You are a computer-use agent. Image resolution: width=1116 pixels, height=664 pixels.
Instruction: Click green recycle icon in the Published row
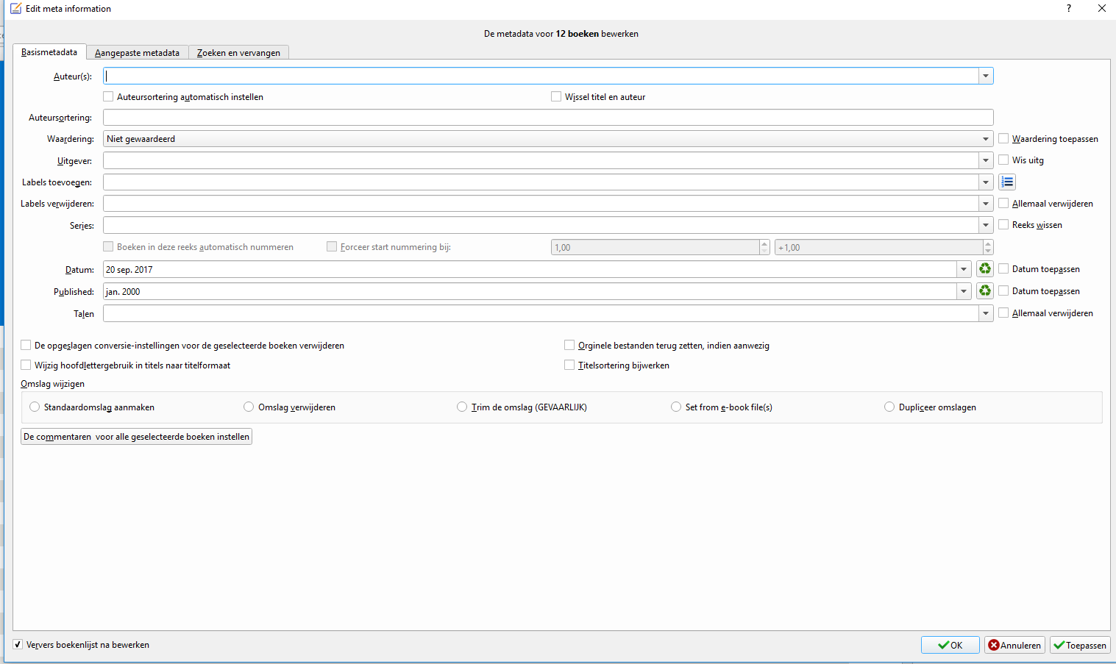coord(985,291)
